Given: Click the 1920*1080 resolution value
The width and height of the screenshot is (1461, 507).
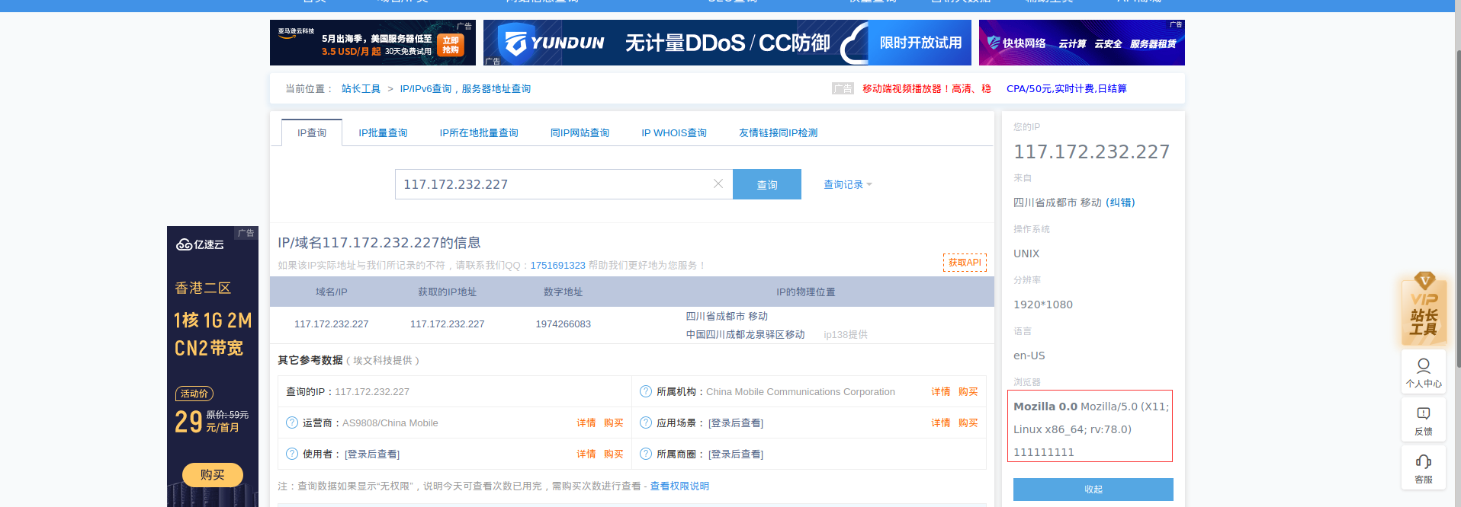Looking at the screenshot, I should 1042,305.
